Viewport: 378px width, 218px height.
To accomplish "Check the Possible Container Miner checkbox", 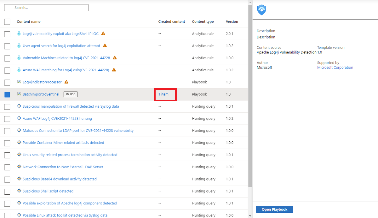I will click(x=7, y=143).
